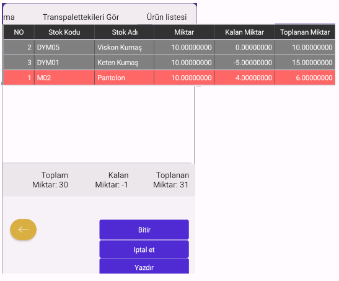Click the Iptal et button
Viewport: 339px width, 281px height.
point(144,249)
